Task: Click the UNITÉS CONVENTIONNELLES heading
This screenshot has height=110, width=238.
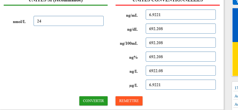Action: coord(168,1)
